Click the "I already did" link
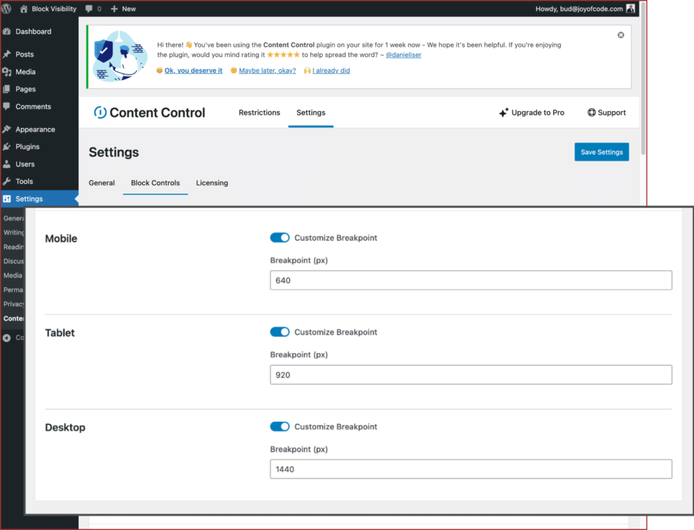Screen dimensions: 694x530 coord(331,70)
